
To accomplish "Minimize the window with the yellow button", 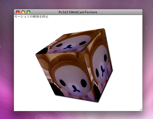I will 23,12.
